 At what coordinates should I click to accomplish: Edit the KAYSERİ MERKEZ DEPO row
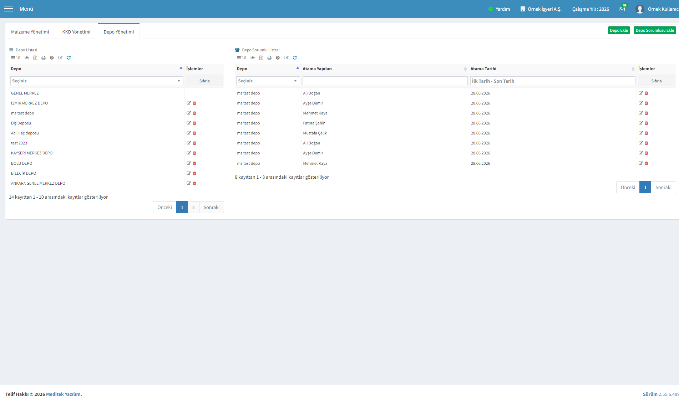[x=189, y=153]
